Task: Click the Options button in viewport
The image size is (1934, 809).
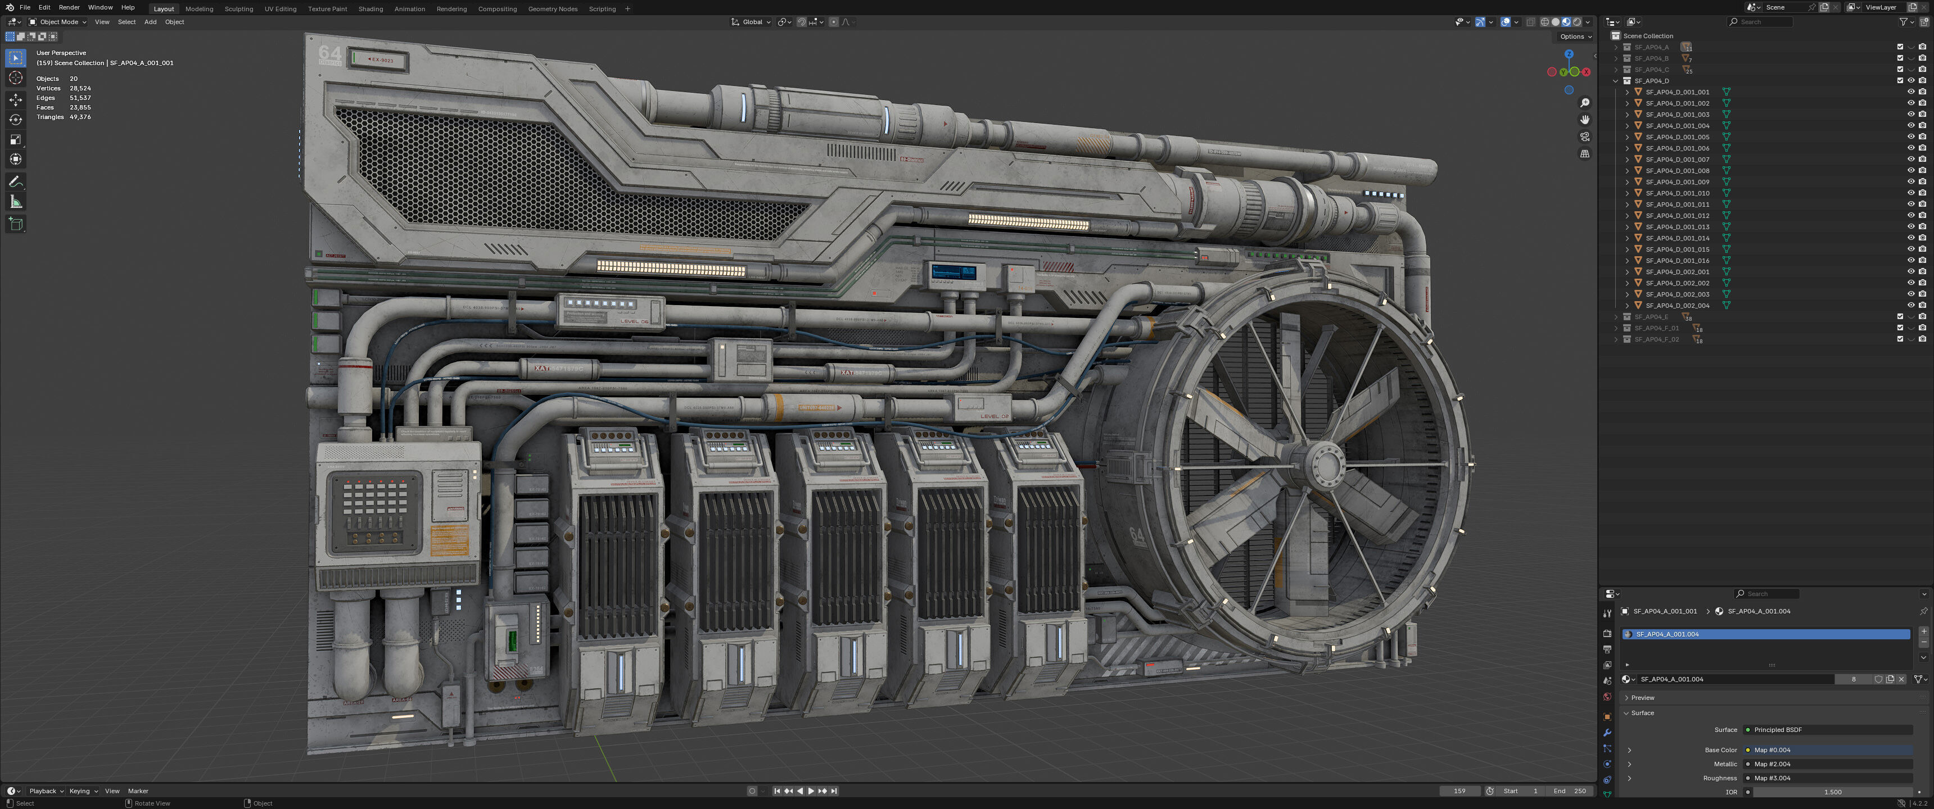Action: [1575, 36]
